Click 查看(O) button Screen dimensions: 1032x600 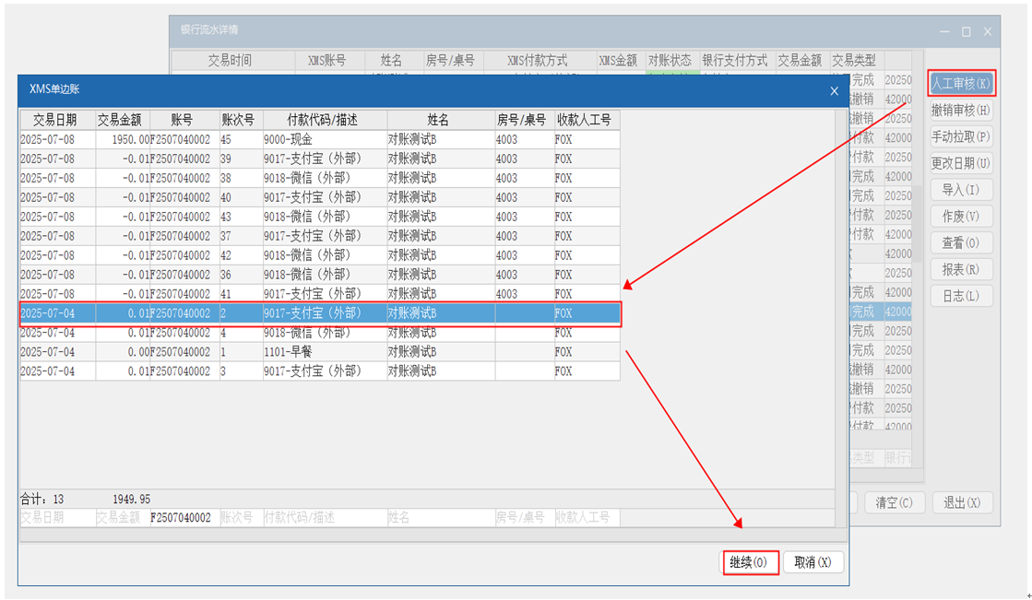tap(961, 242)
